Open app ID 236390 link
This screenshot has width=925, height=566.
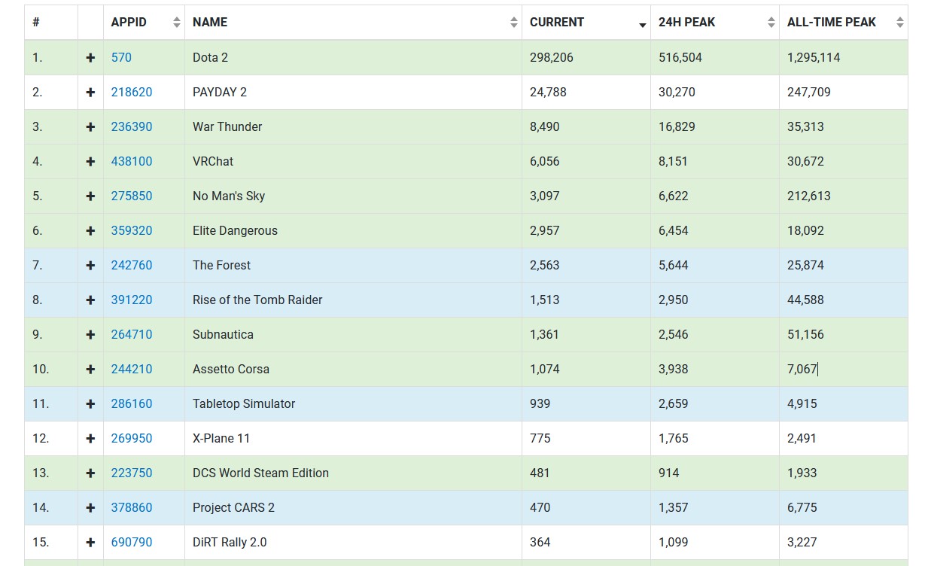(x=132, y=126)
